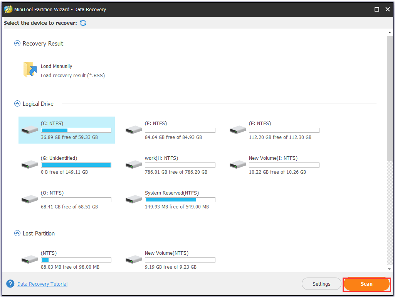Open the Data Recovery Tutorial link
The height and width of the screenshot is (298, 395).
[x=42, y=284]
